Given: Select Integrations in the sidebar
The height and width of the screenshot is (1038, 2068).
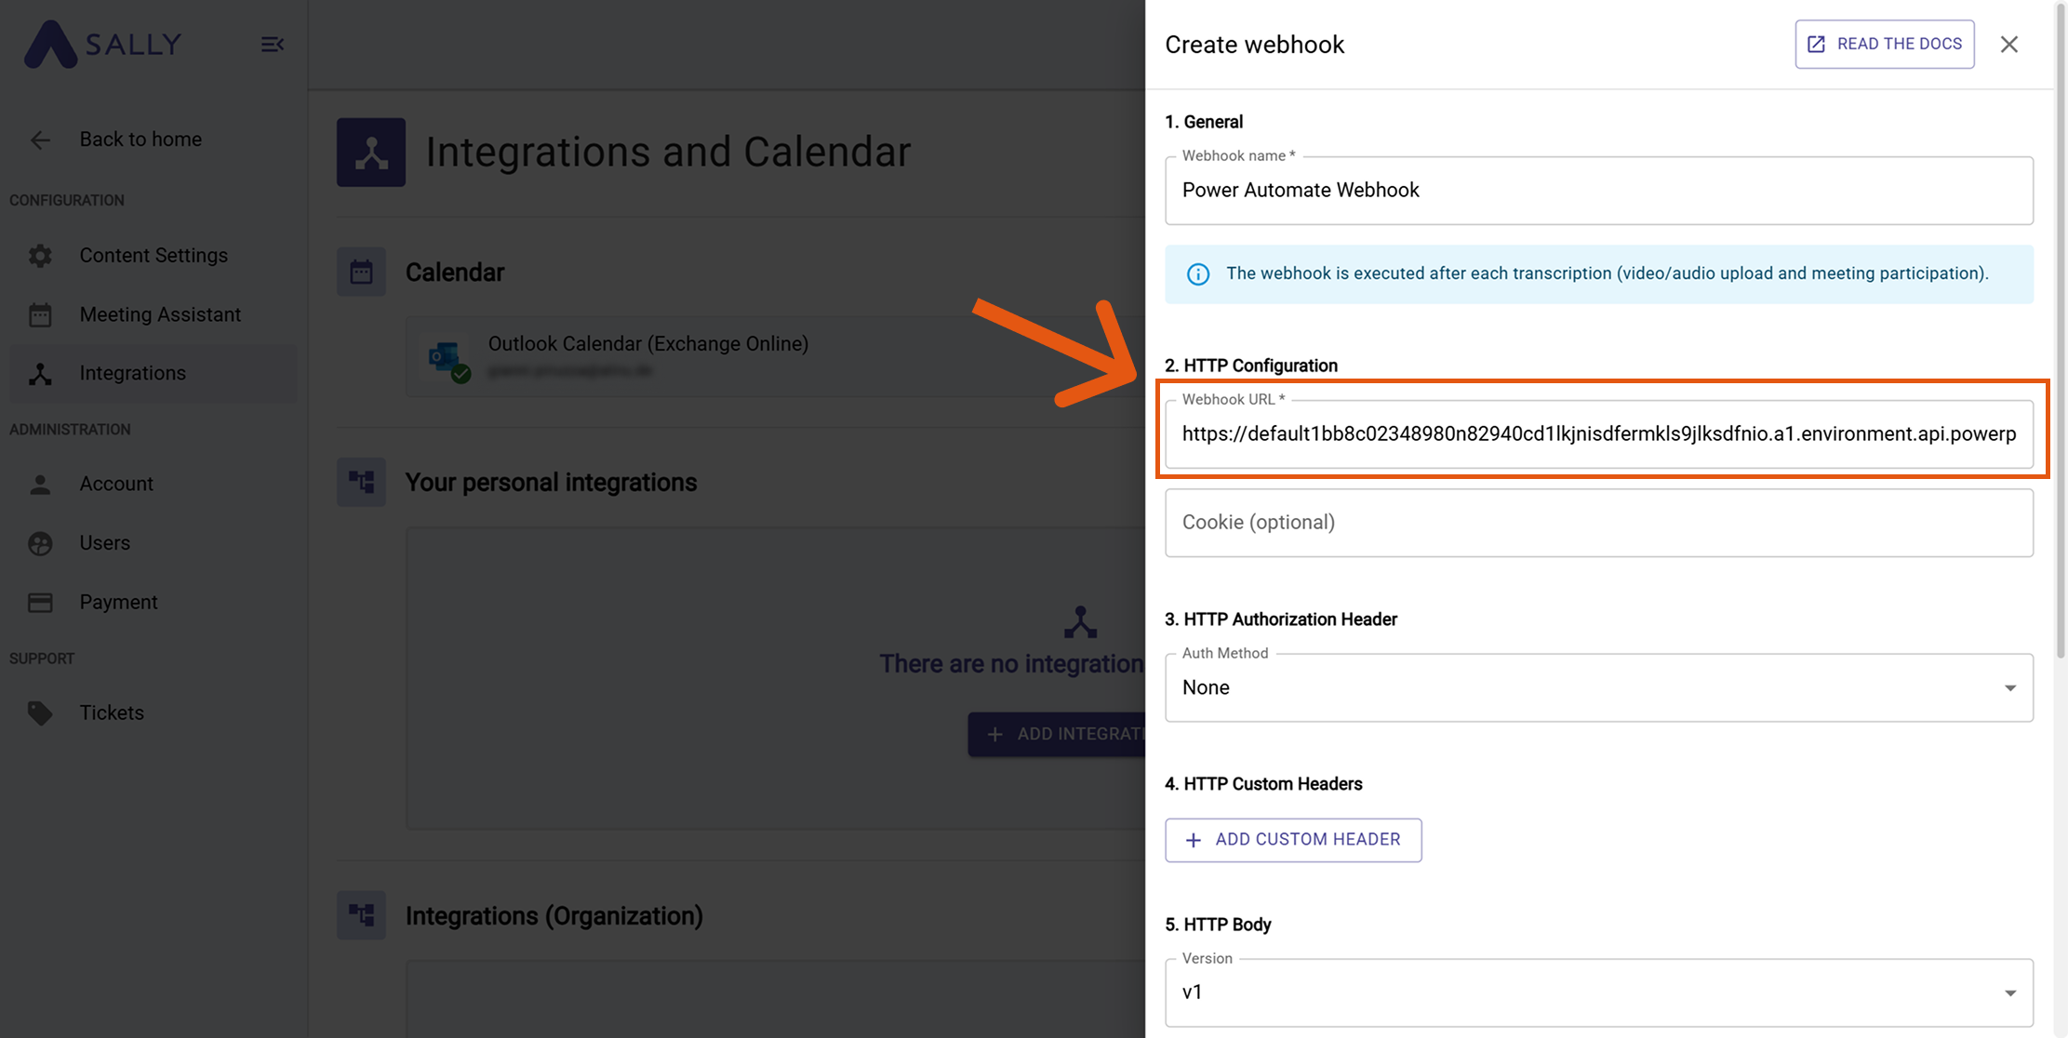Looking at the screenshot, I should pos(132,373).
